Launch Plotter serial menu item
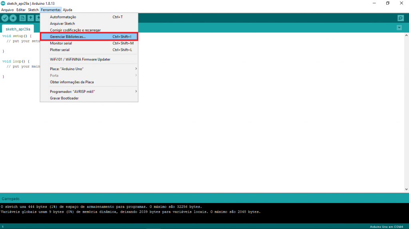The image size is (409, 229). point(60,50)
